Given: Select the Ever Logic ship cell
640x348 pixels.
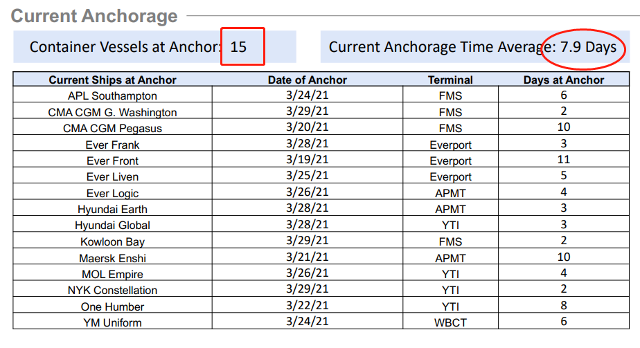Looking at the screenshot, I should (x=112, y=193).
